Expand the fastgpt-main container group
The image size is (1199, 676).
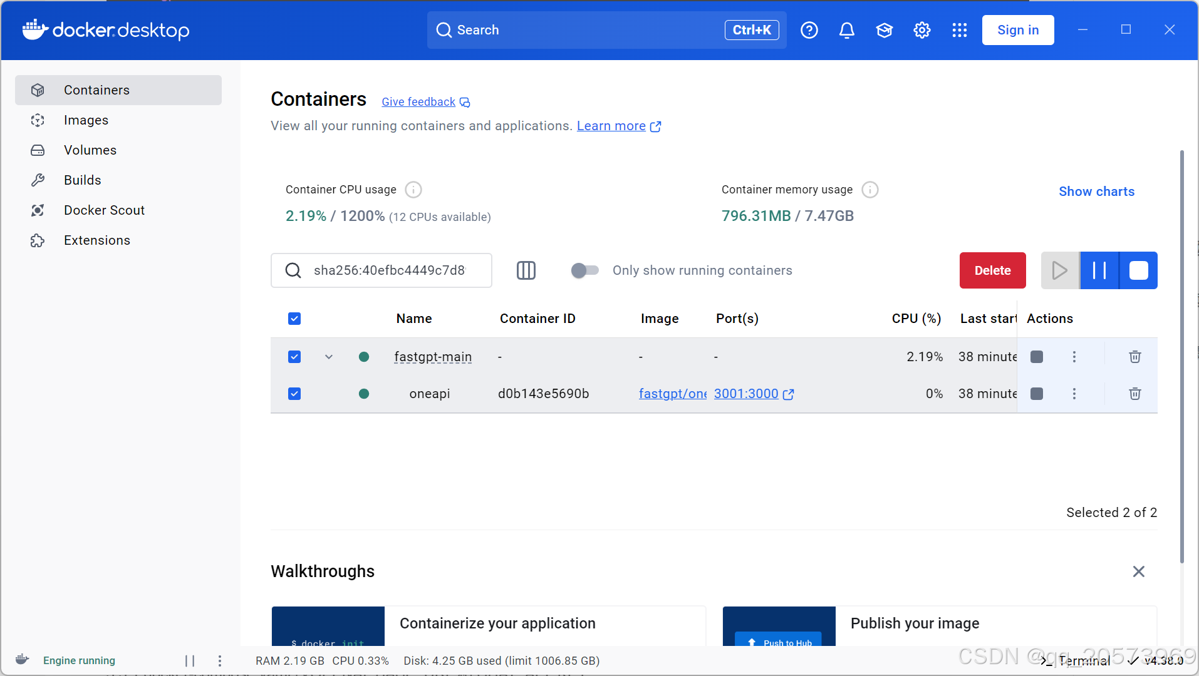[328, 357]
